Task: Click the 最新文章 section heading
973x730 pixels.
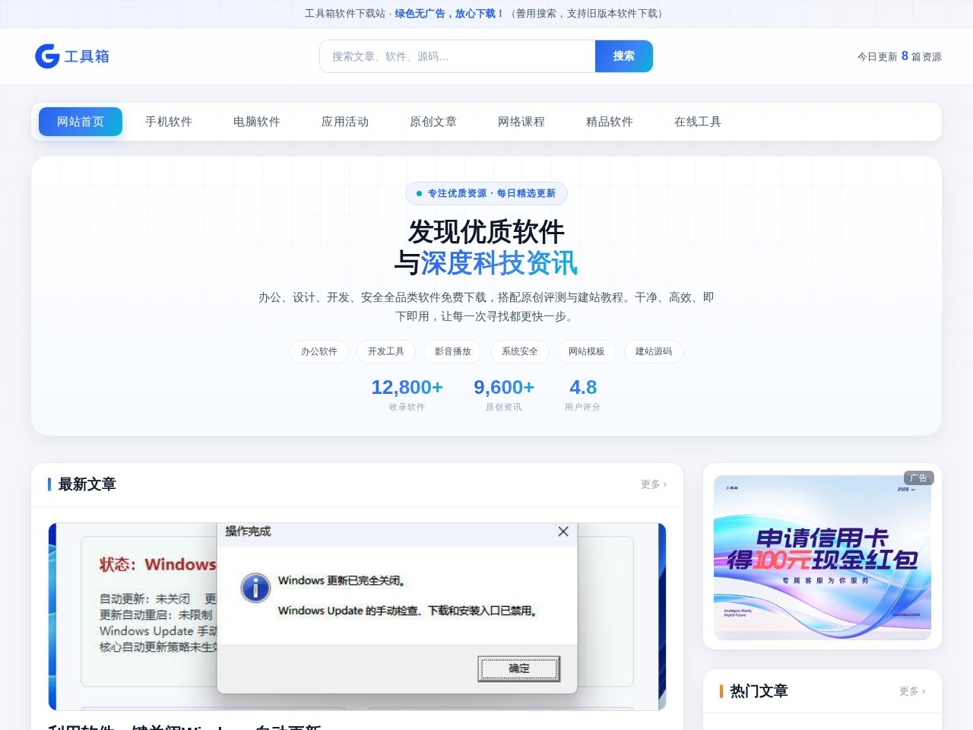Action: (87, 484)
